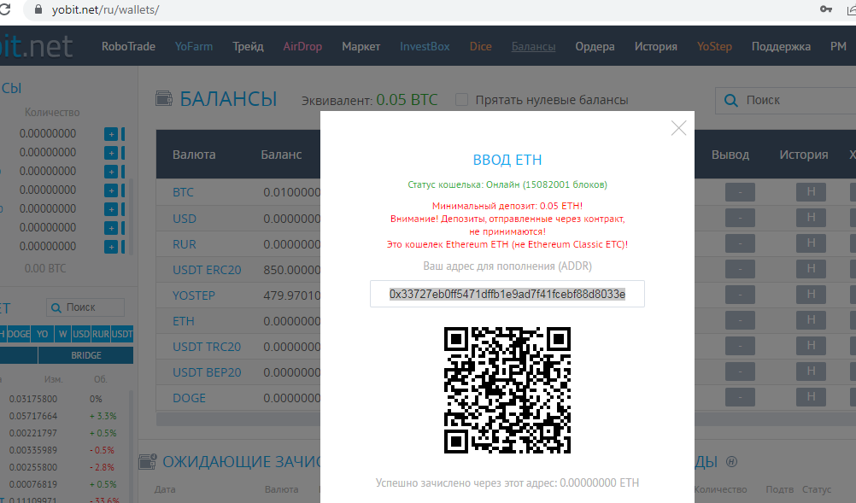Image resolution: width=856 pixels, height=503 pixels.
Task: Toggle Прятать нулевые балансы checkbox
Action: pos(462,100)
